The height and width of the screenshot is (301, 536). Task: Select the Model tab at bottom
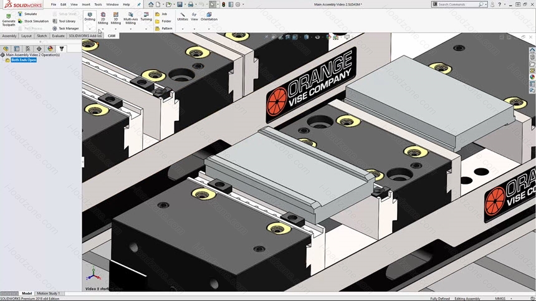[x=27, y=294]
